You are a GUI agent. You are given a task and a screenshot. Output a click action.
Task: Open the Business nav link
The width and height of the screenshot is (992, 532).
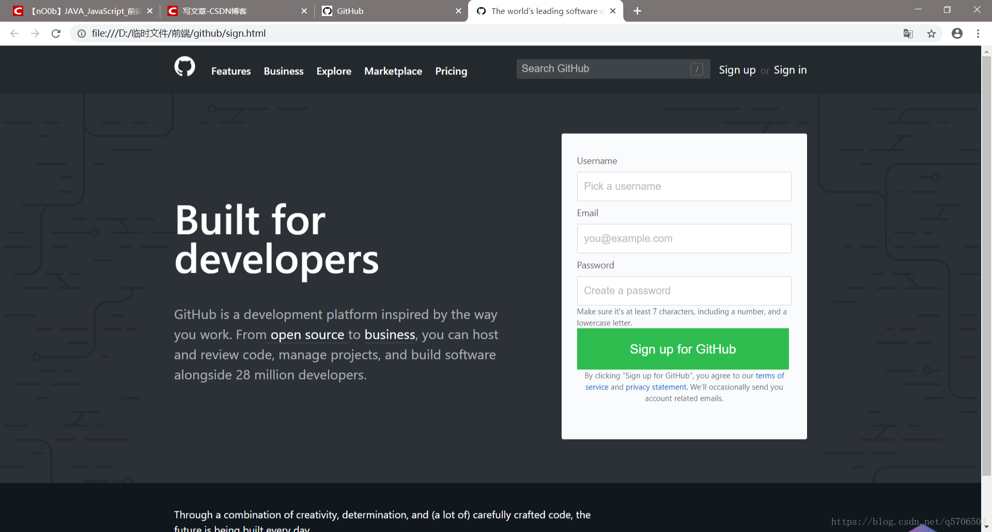click(284, 71)
